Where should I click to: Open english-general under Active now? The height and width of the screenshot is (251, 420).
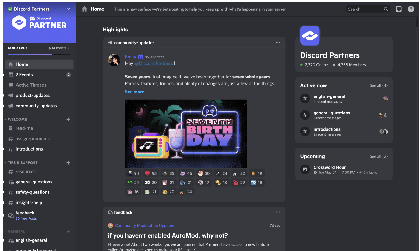(x=344, y=99)
